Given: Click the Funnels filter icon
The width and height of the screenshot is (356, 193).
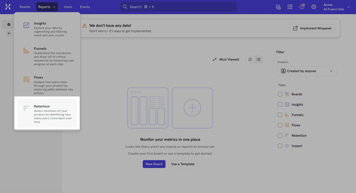Looking at the screenshot, I should 287,115.
